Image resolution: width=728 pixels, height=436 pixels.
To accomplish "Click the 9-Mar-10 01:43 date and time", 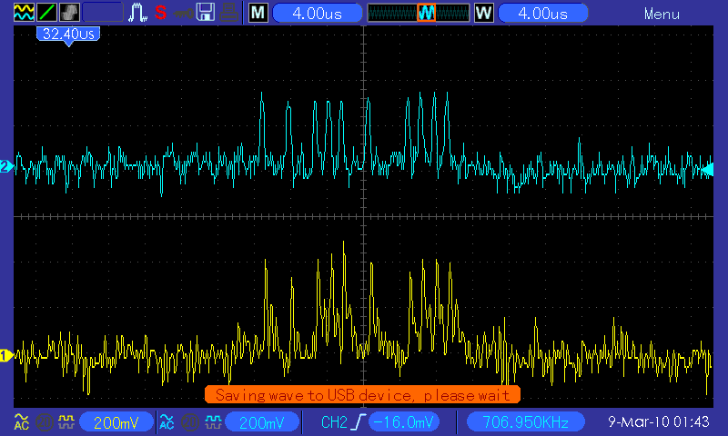I will [658, 421].
